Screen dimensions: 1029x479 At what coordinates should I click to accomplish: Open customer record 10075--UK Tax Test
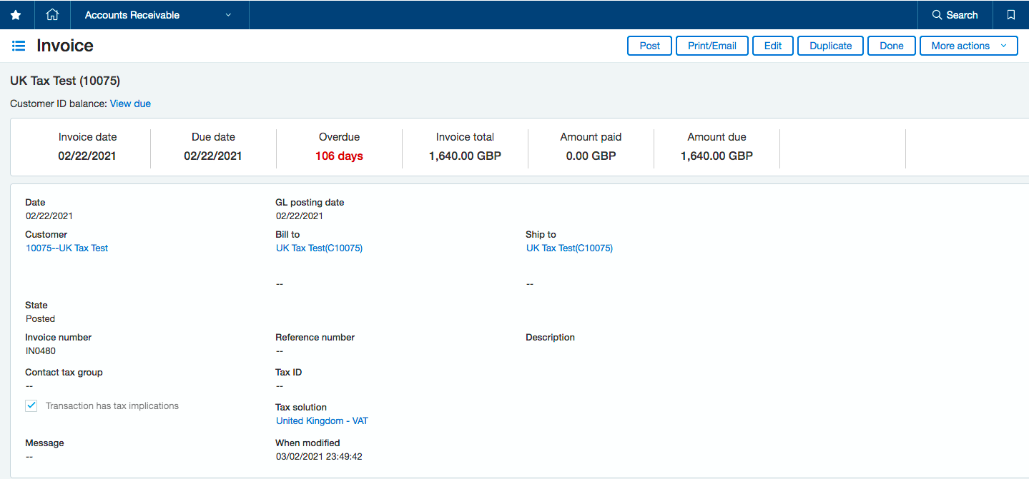pos(67,248)
